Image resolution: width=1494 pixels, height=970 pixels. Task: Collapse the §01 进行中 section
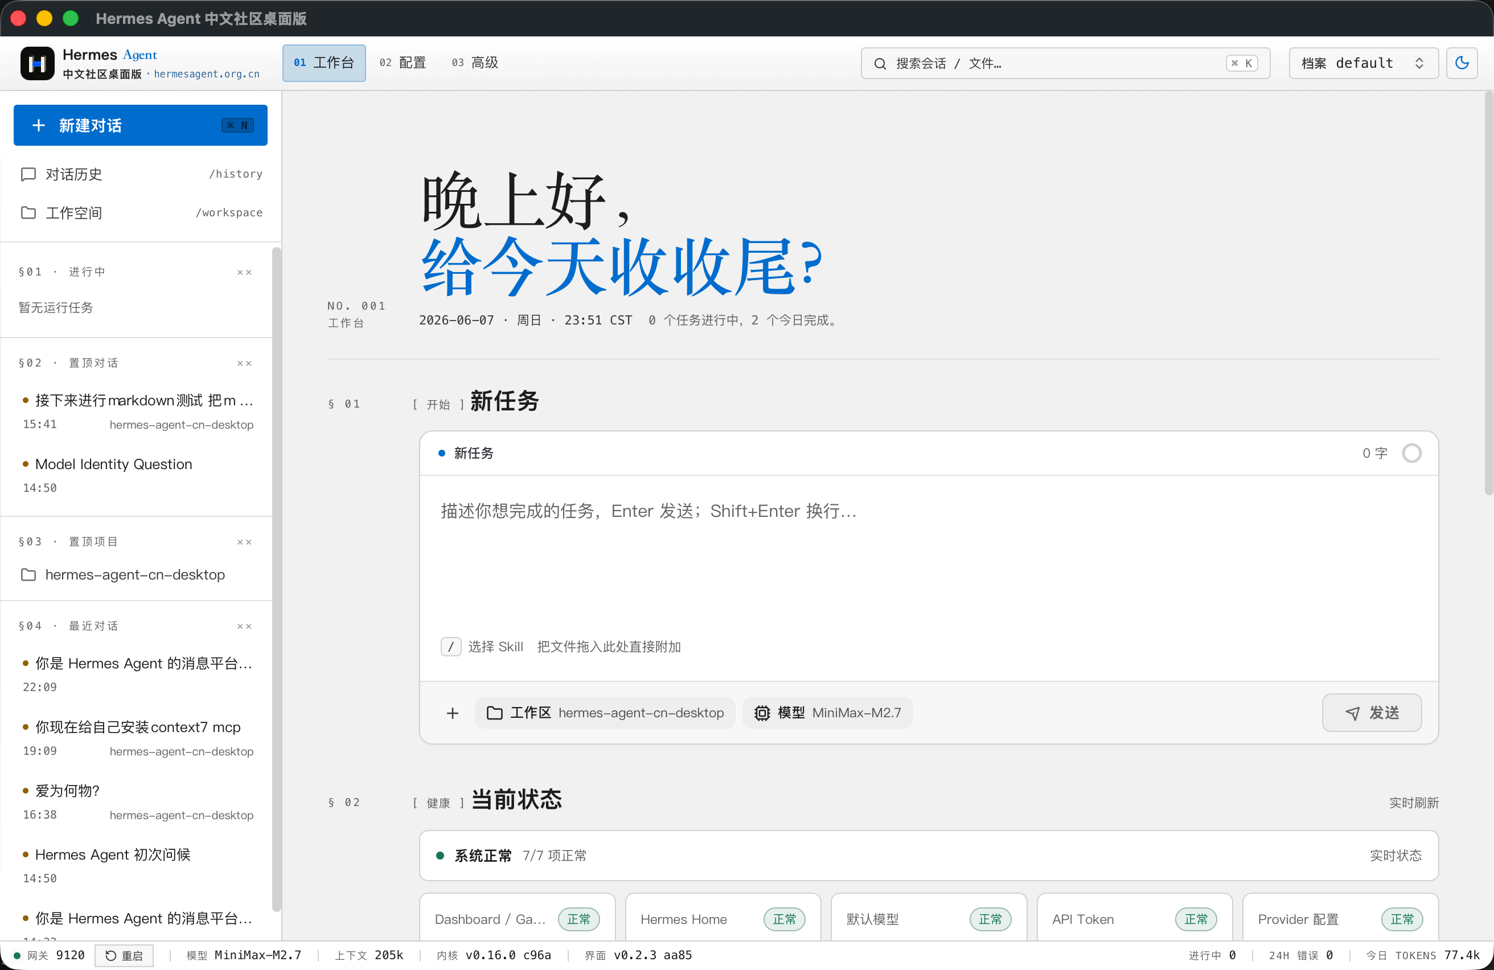[244, 272]
